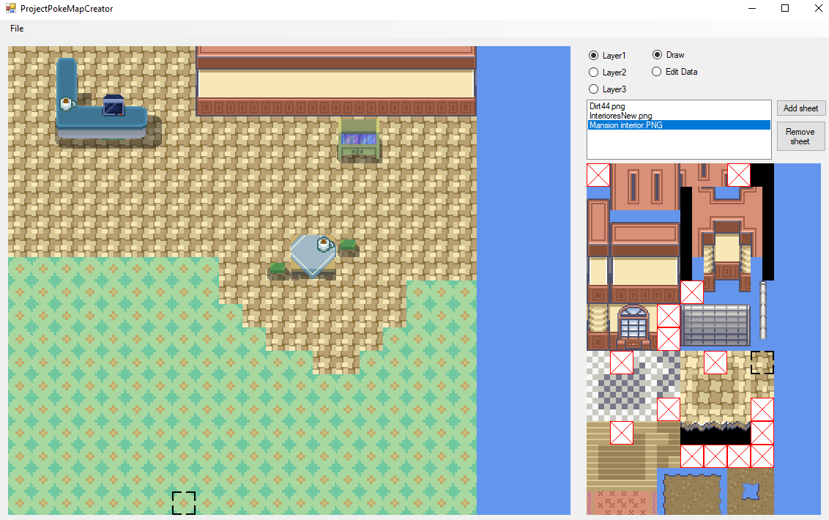Select the red patterned carpet tile
829x520 pixels.
(621, 502)
